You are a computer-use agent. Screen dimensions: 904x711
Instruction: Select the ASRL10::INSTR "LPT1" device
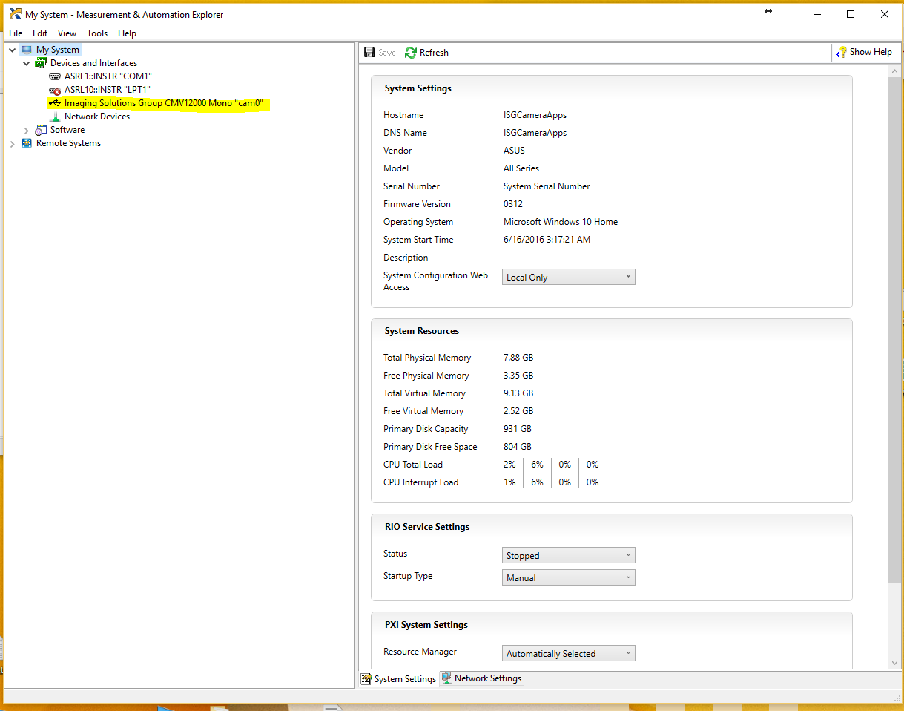click(108, 90)
